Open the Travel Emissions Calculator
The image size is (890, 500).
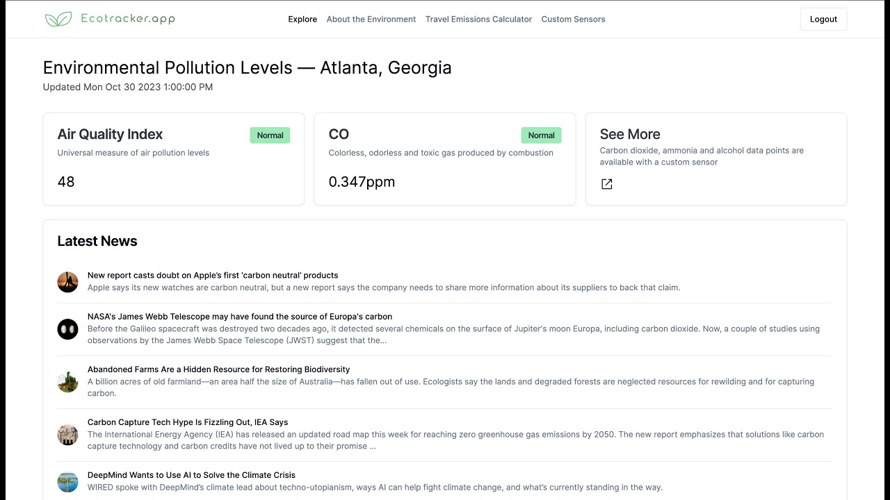(x=478, y=19)
